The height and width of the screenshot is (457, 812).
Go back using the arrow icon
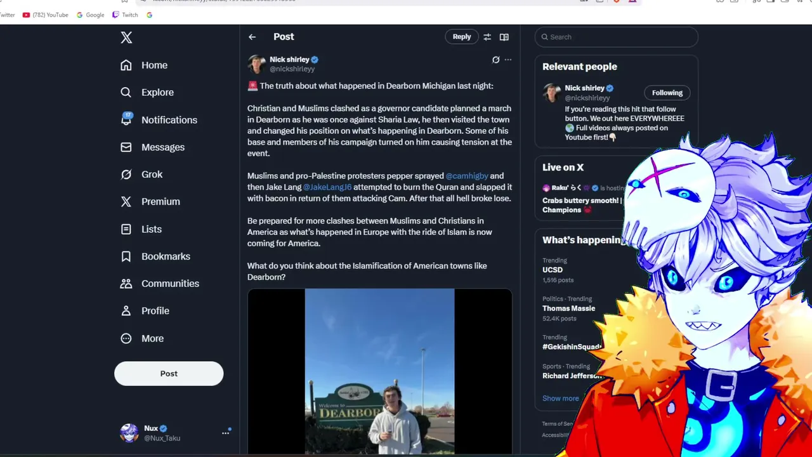pyautogui.click(x=252, y=37)
